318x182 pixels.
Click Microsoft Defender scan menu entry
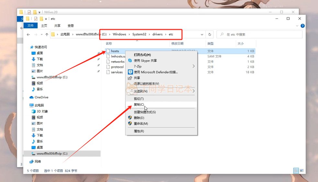pyautogui.click(x=161, y=72)
